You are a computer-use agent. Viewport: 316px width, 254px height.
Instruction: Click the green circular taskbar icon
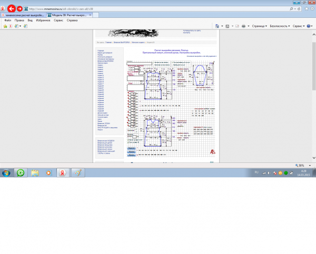pos(21,172)
